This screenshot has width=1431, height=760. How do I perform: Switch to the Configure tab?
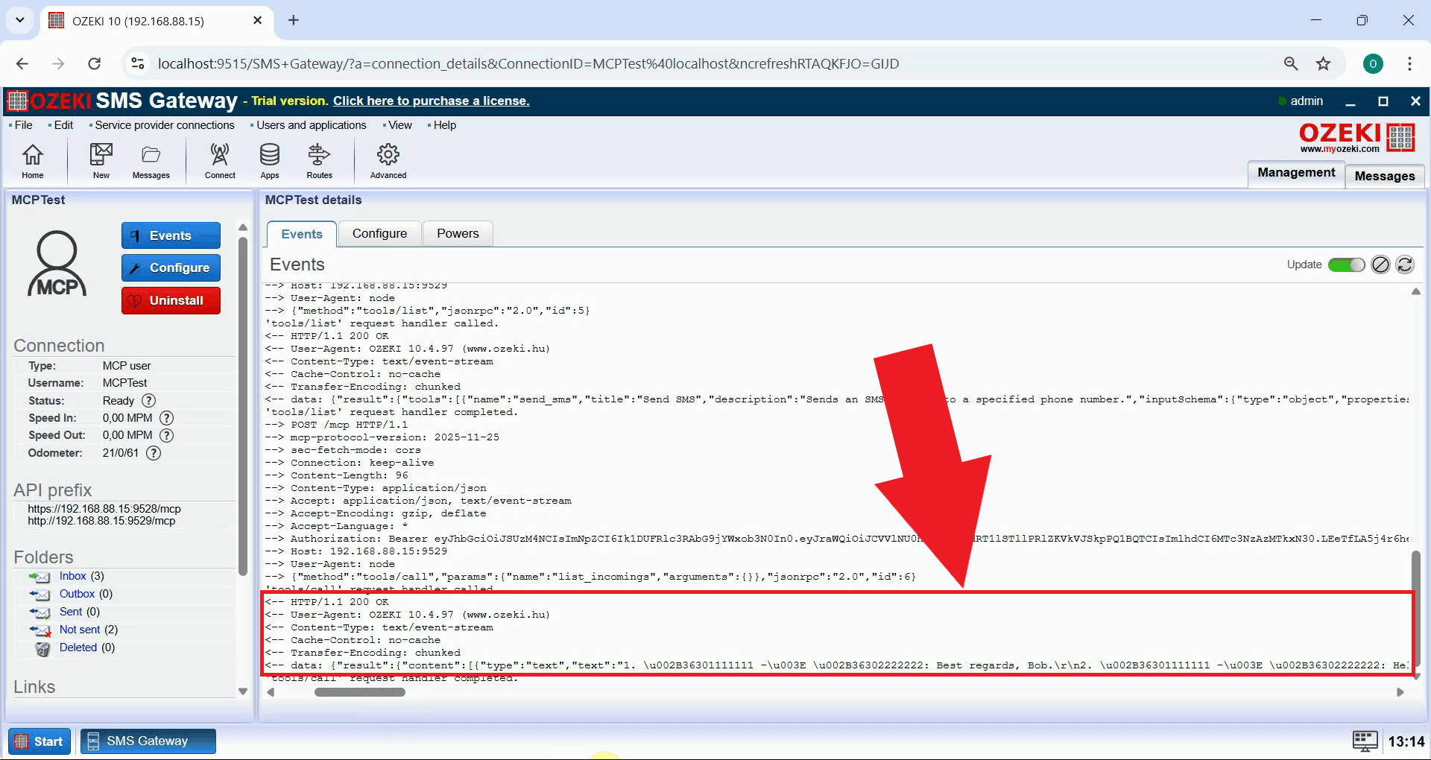point(379,233)
